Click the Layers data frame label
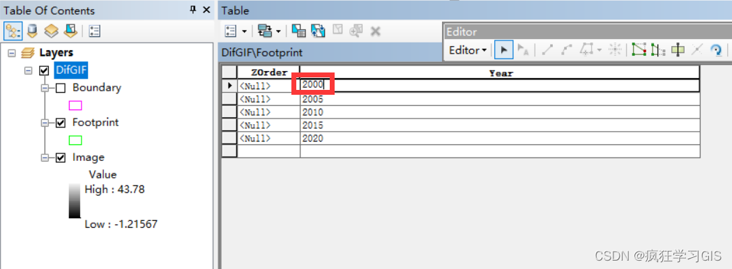Image resolution: width=732 pixels, height=269 pixels. pyautogui.click(x=56, y=53)
